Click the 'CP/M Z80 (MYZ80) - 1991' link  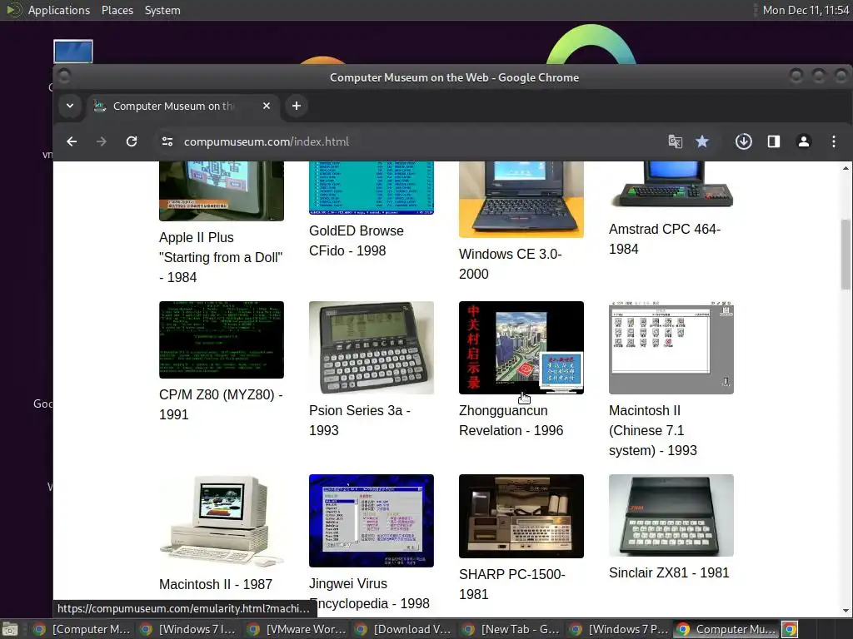[221, 405]
